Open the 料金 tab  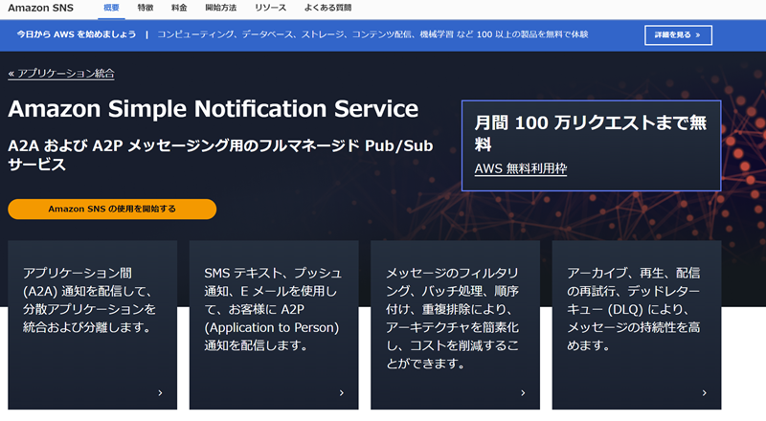point(179,8)
